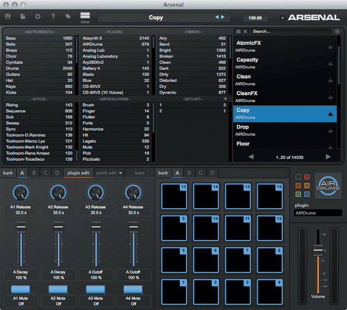Click the tag icon in the toolbar
347x310 pixels.
coord(68,16)
